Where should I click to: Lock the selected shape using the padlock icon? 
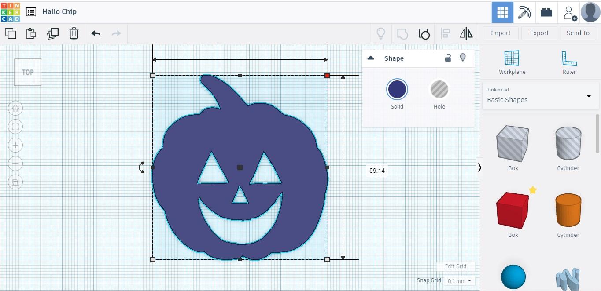click(x=448, y=58)
